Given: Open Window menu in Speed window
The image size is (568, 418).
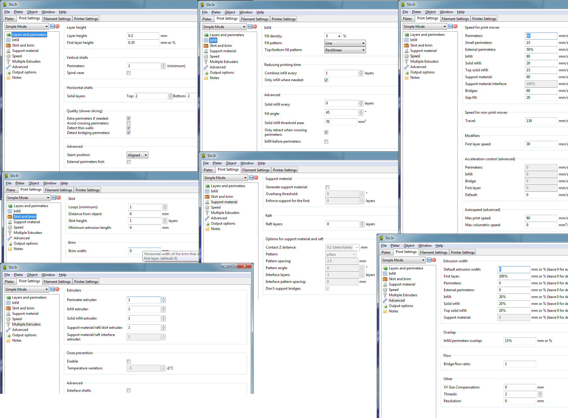Looking at the screenshot, I should 446,12.
